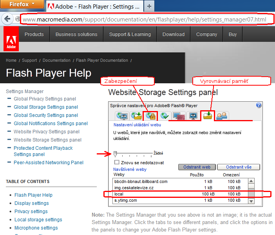
Task: Check the 'Znovu se nedotazovat' checkbox
Action: [117, 162]
